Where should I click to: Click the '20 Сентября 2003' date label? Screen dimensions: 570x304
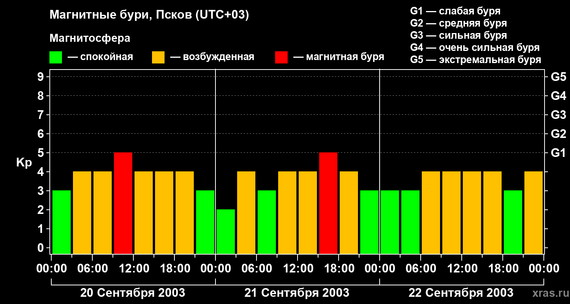133,293
